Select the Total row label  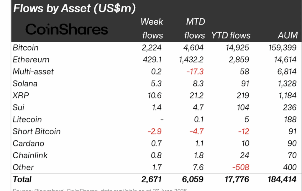click(x=22, y=179)
